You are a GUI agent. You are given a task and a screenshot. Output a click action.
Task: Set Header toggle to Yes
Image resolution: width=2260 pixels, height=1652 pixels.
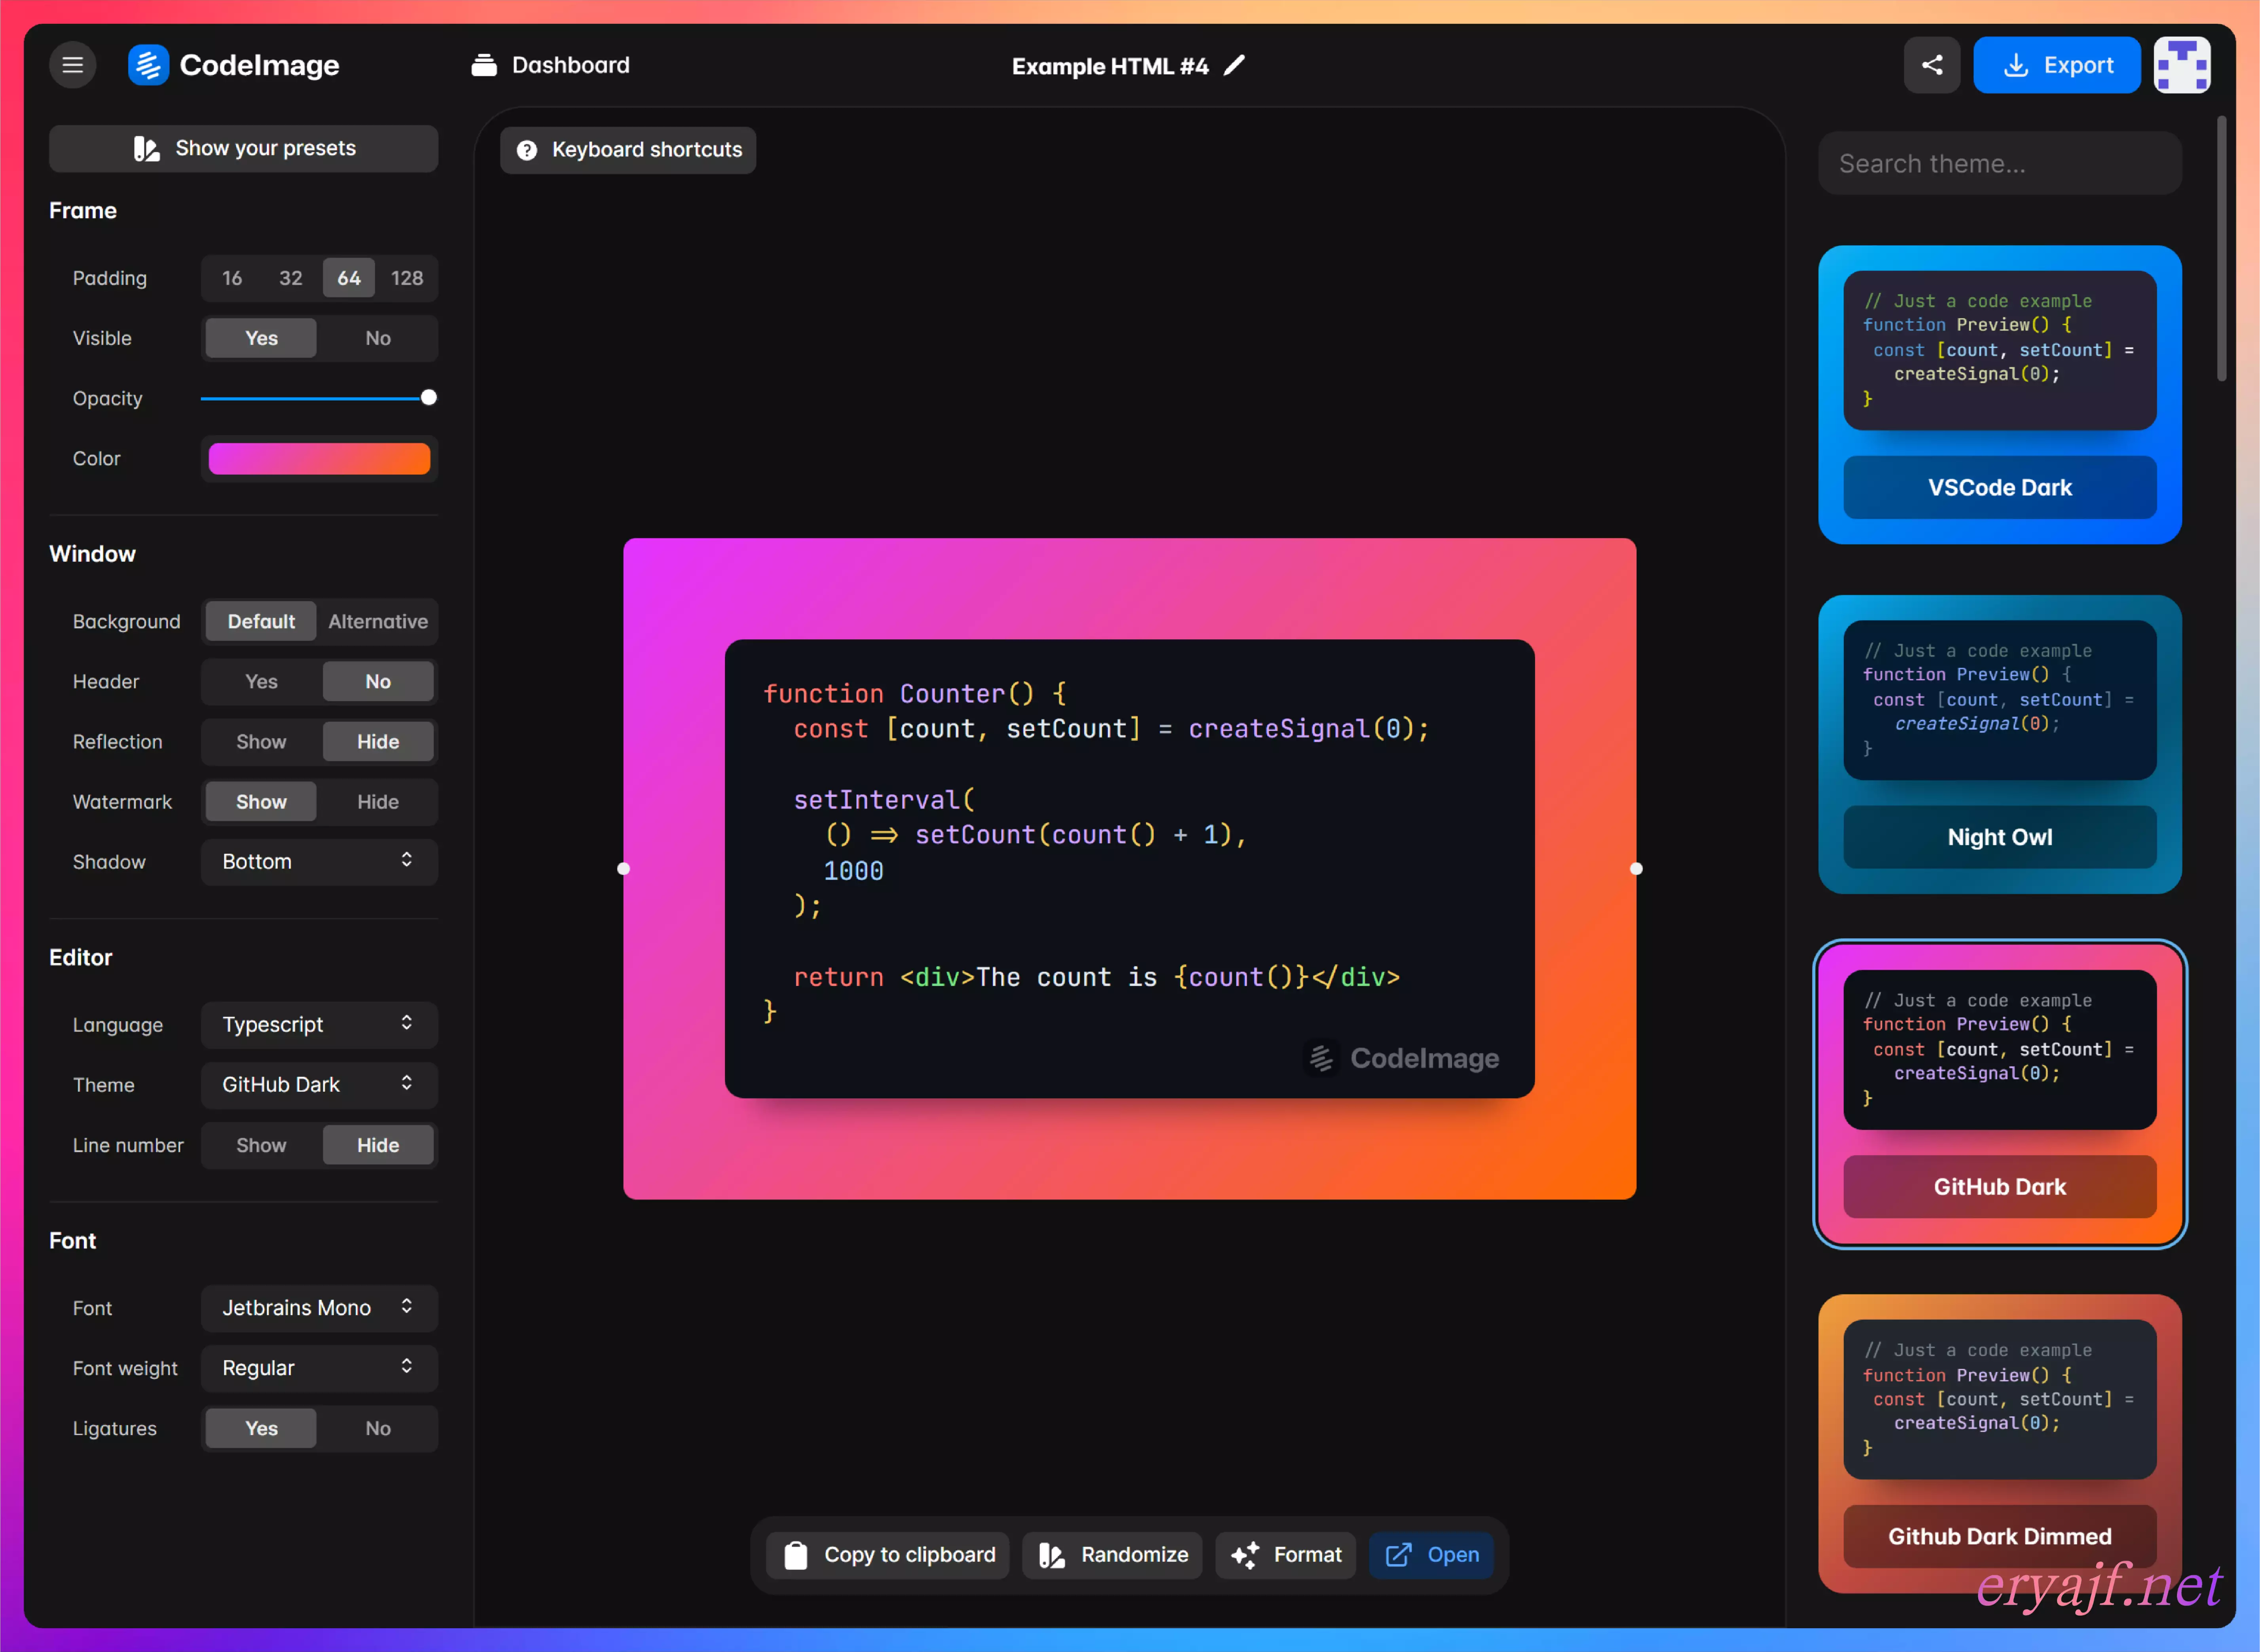(x=261, y=681)
